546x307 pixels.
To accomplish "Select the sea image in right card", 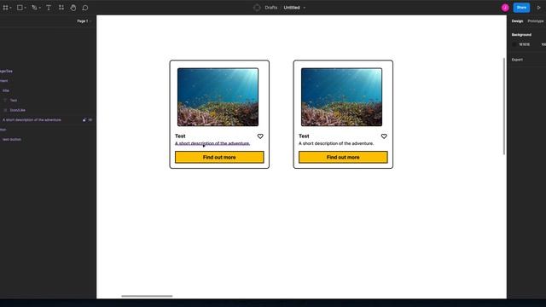I will coord(341,97).
